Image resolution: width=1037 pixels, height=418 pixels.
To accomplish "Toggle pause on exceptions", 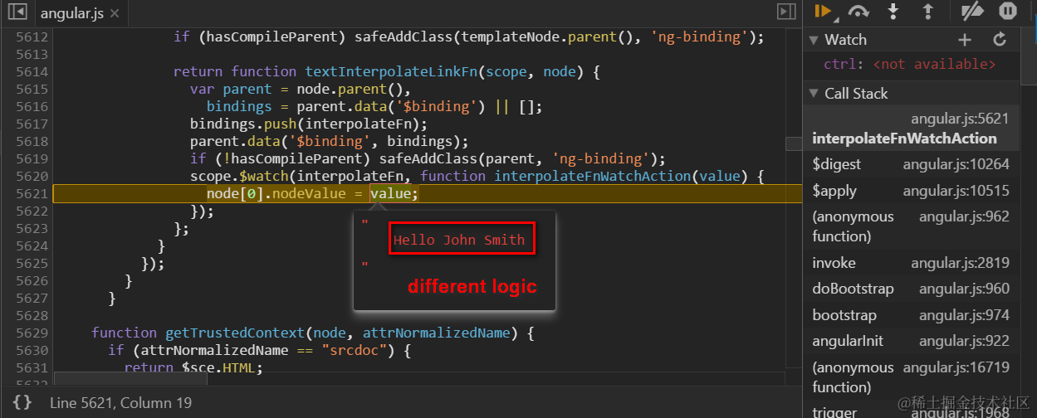I will pyautogui.click(x=1008, y=12).
